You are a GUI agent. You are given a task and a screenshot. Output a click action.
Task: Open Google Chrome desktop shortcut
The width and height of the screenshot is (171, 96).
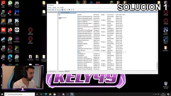10,40
